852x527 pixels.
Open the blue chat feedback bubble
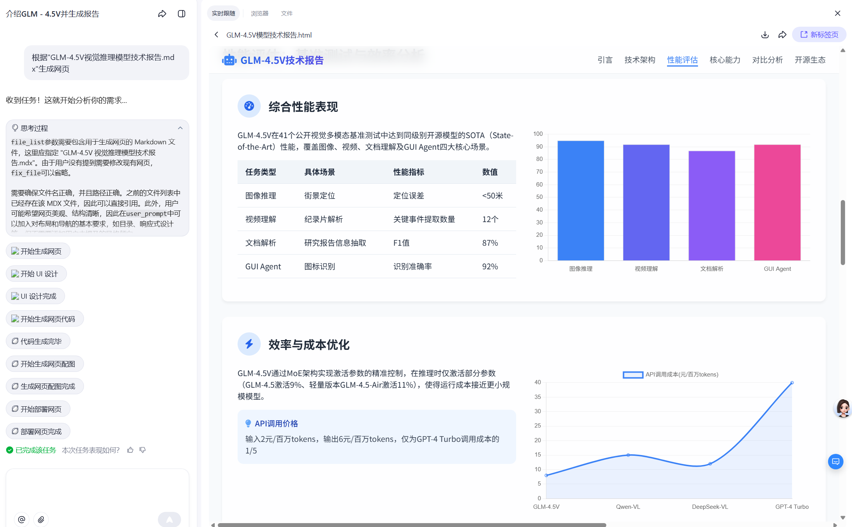[x=835, y=462]
